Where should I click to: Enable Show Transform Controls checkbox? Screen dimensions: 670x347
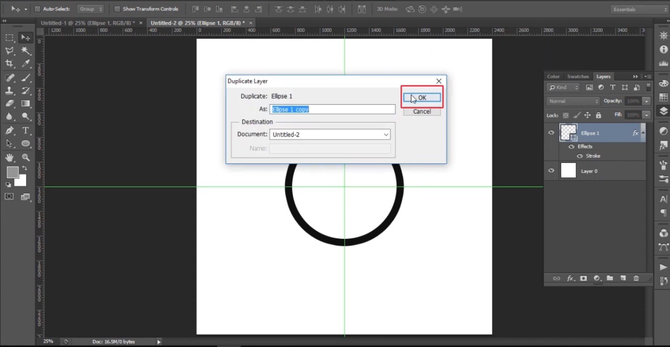coord(117,9)
